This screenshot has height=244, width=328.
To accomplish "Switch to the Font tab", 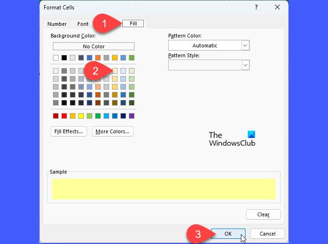I will [83, 24].
